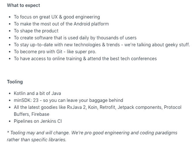Viewport: 195px width, 150px height.
Task: Click 'rather than specific libraries' text
Action: (x=36, y=140)
